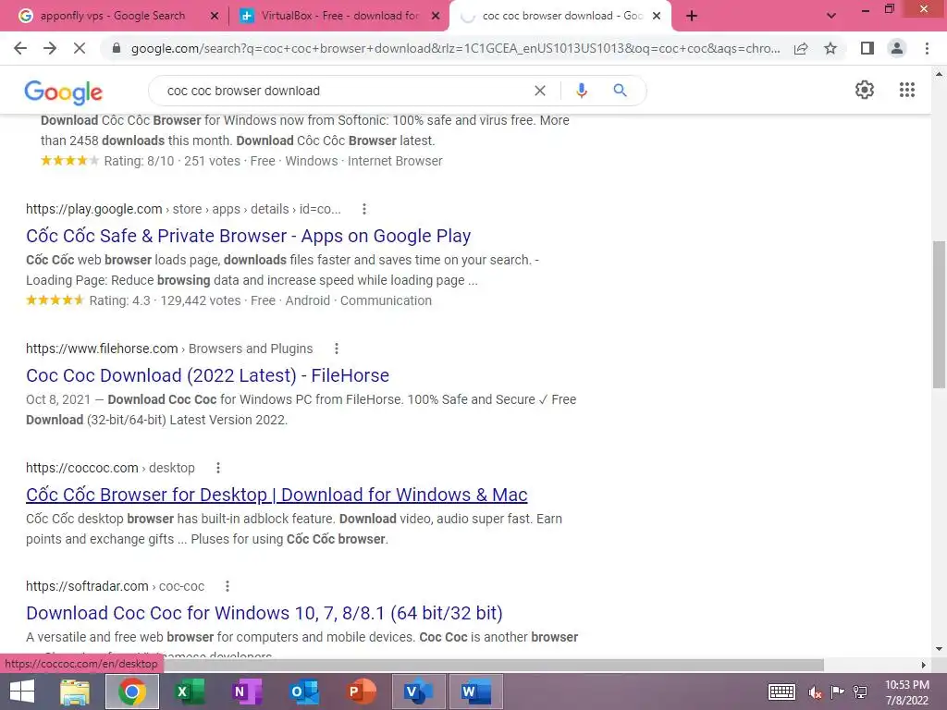Open the Chrome side panel

coord(867,48)
